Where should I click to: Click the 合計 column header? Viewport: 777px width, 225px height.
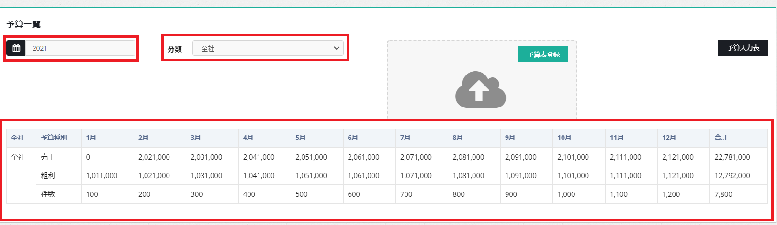721,138
